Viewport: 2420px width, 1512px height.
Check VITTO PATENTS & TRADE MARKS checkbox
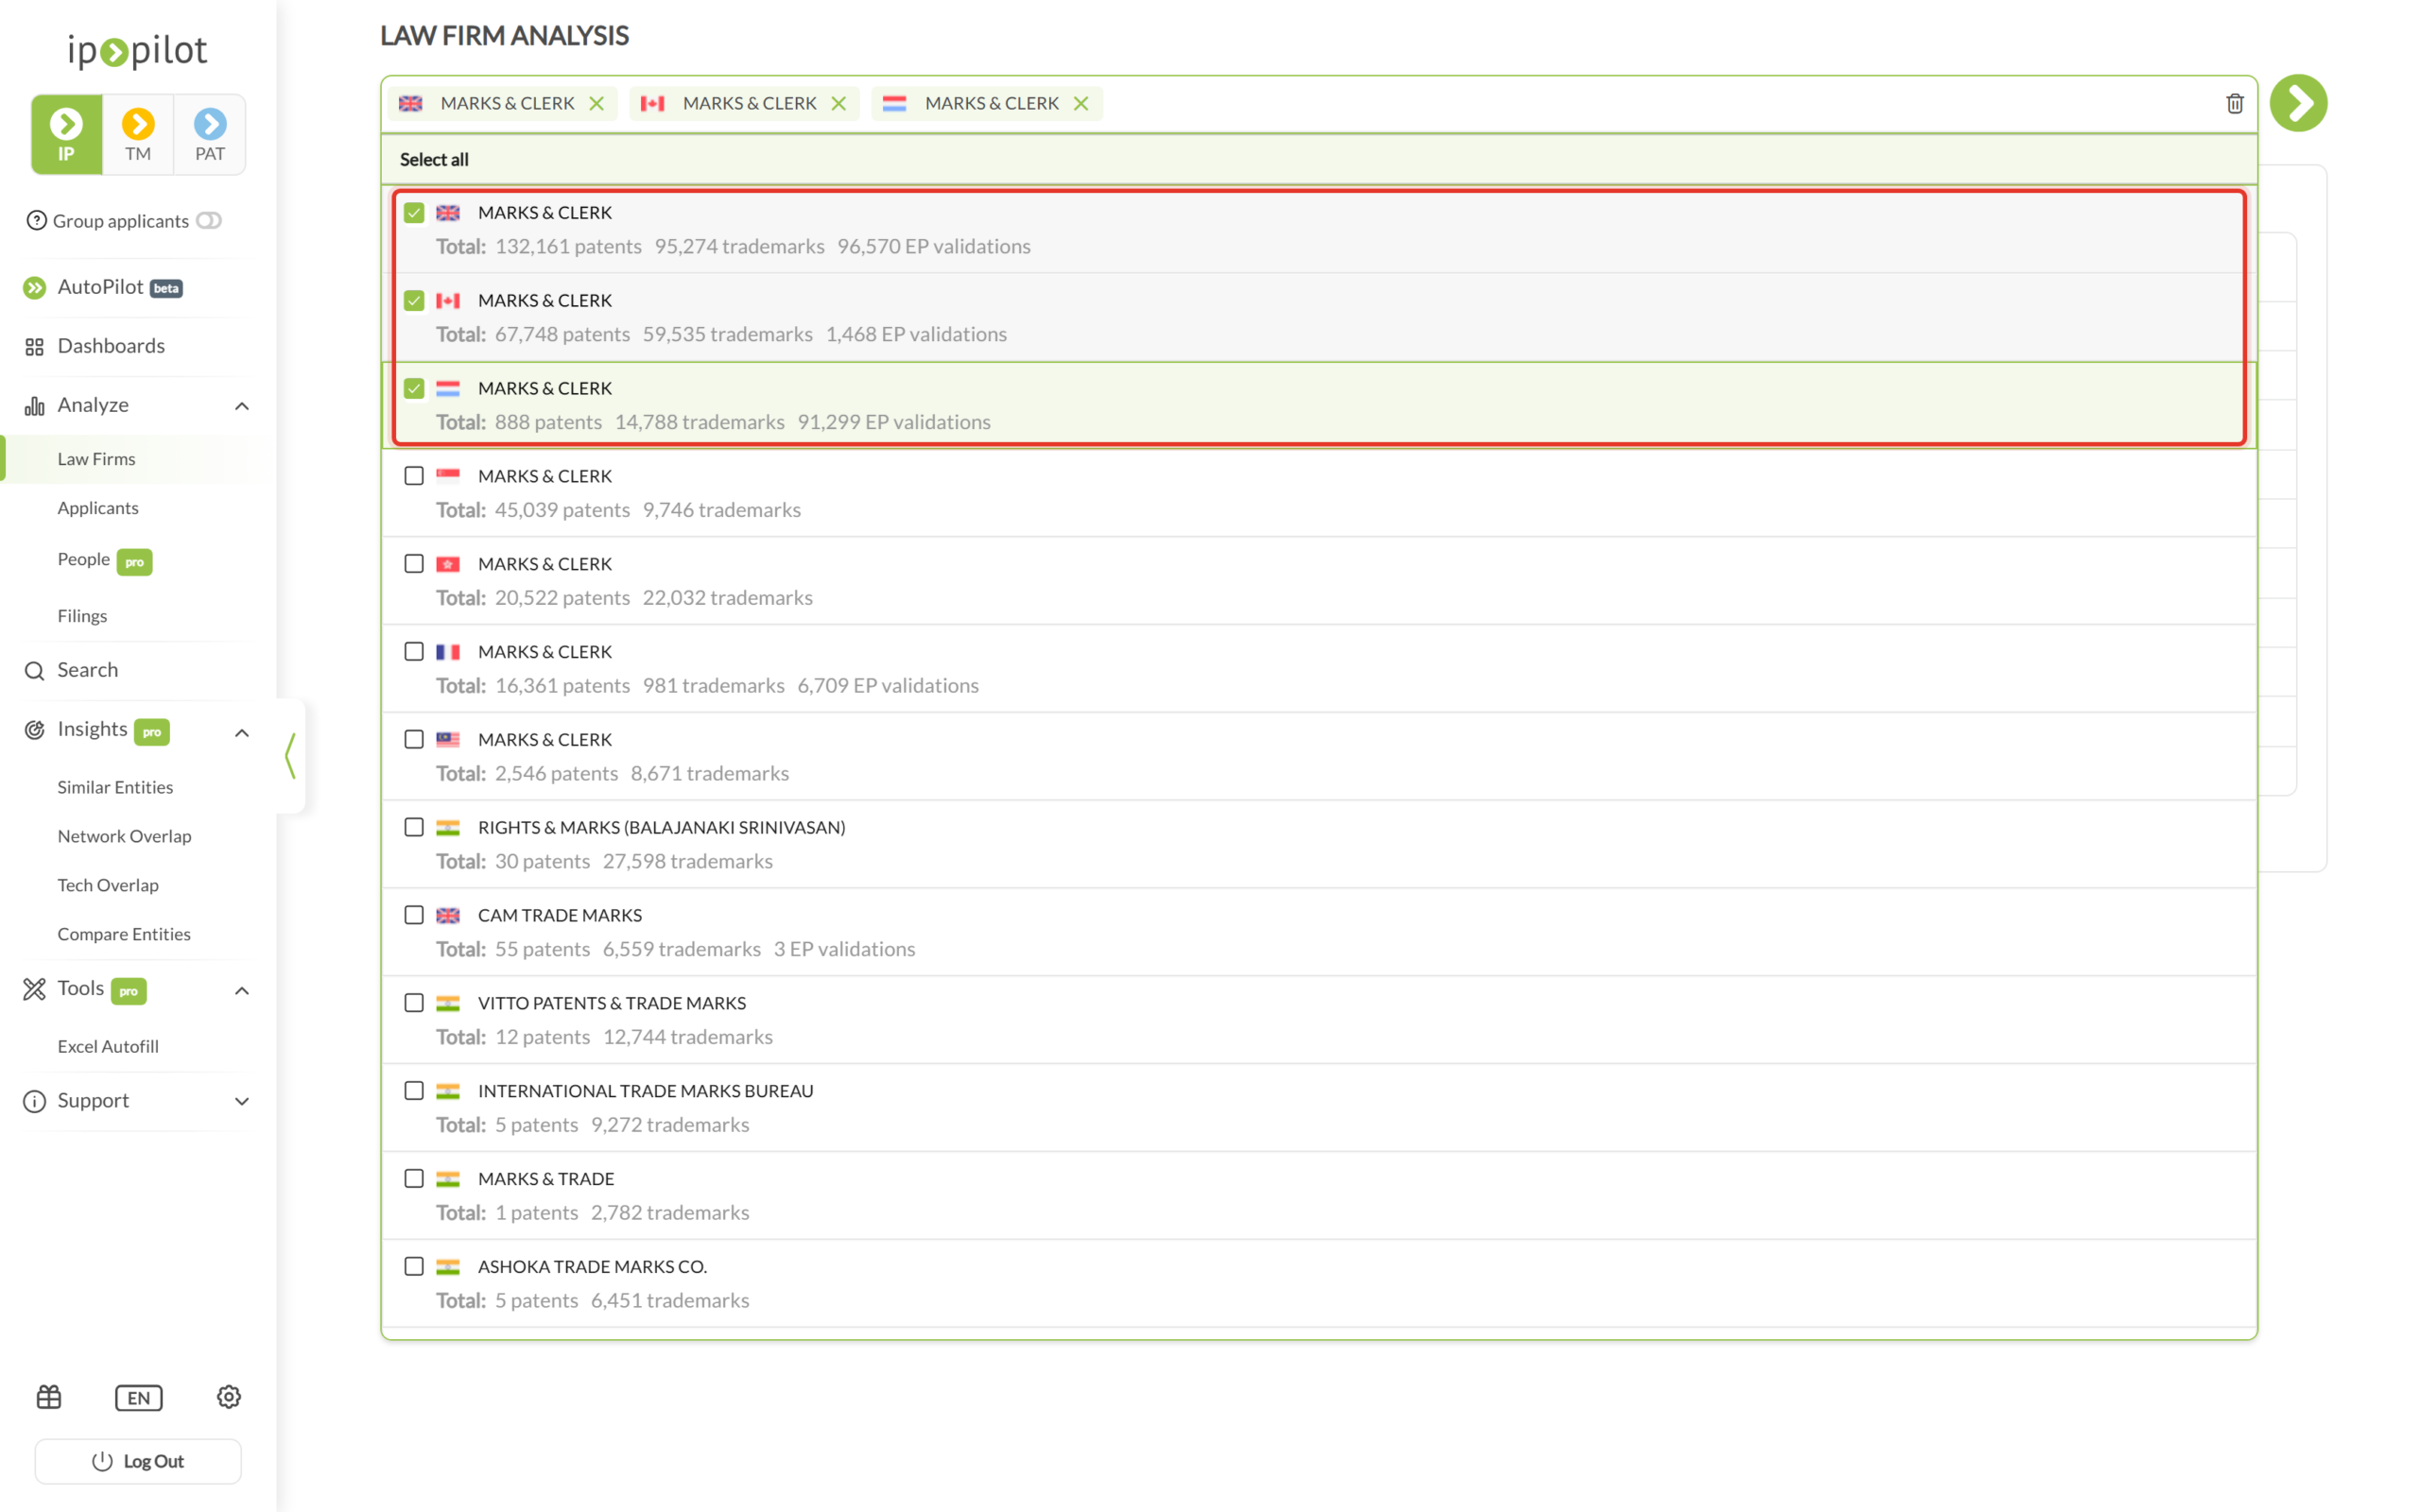[414, 1003]
